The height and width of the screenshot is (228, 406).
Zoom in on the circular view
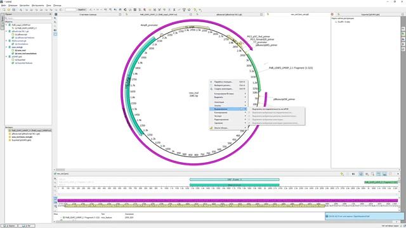click(55, 18)
